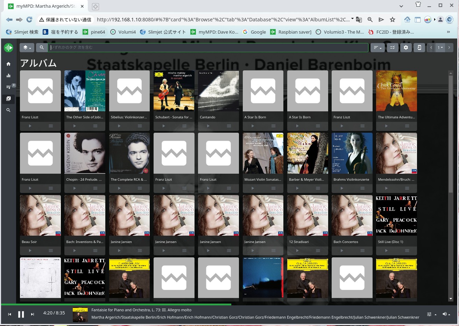459x326 pixels.
Task: Click the green myMPD logo icon
Action: (8, 48)
